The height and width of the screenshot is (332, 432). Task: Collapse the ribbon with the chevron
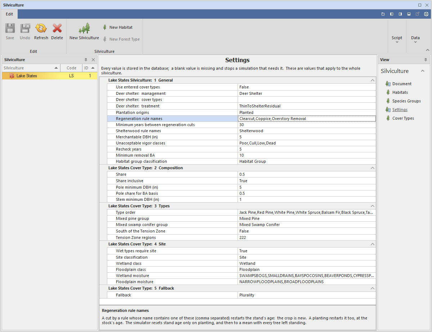pyautogui.click(x=428, y=50)
